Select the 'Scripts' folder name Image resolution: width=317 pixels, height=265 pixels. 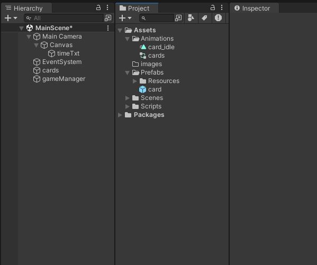point(151,106)
